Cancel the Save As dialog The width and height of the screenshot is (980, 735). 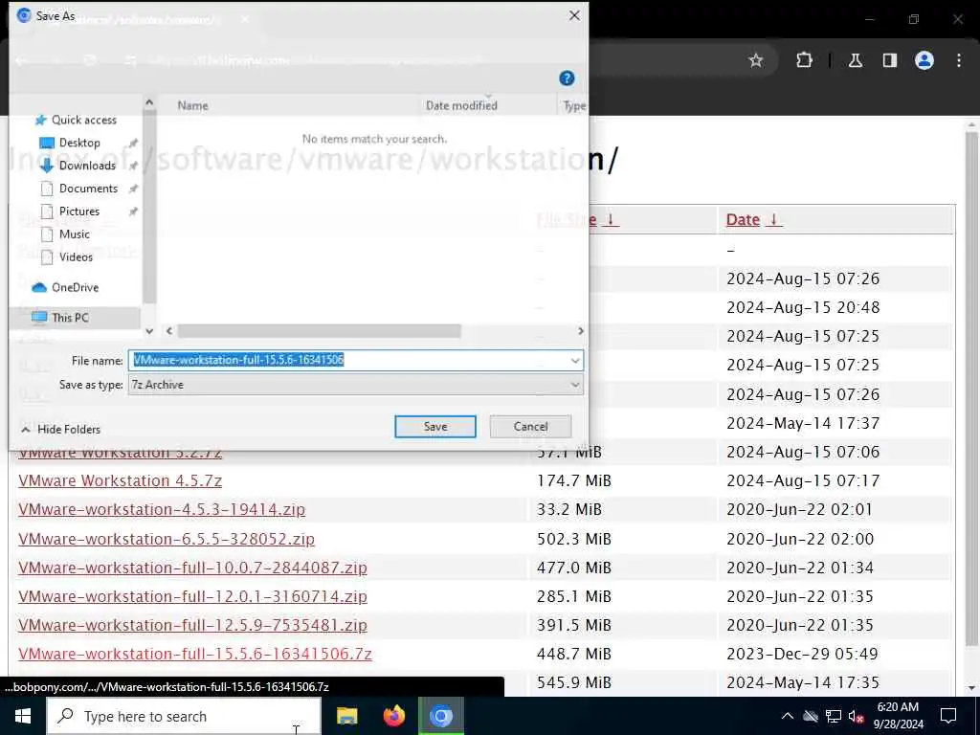click(x=530, y=426)
